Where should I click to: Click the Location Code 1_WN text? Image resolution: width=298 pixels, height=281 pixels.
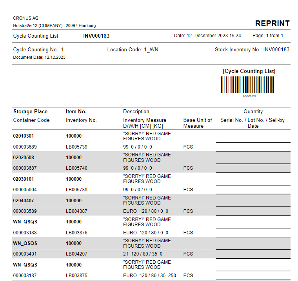click(133, 50)
